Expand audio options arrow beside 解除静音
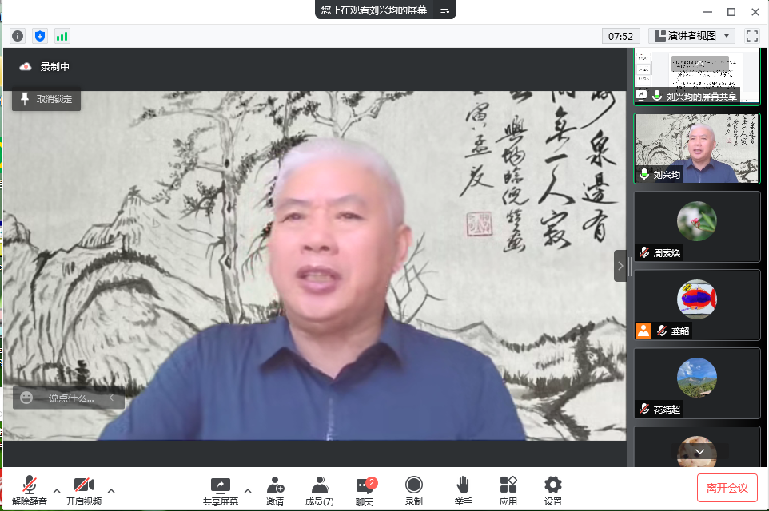This screenshot has width=769, height=511. (x=57, y=490)
